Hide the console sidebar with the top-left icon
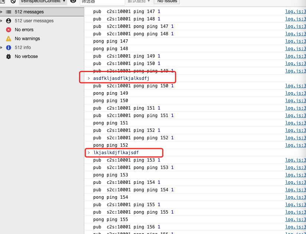Image resolution: width=306 pixels, height=234 pixels. 2,1
